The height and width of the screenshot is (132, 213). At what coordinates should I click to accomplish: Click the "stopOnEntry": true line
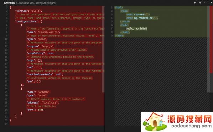[41, 53]
